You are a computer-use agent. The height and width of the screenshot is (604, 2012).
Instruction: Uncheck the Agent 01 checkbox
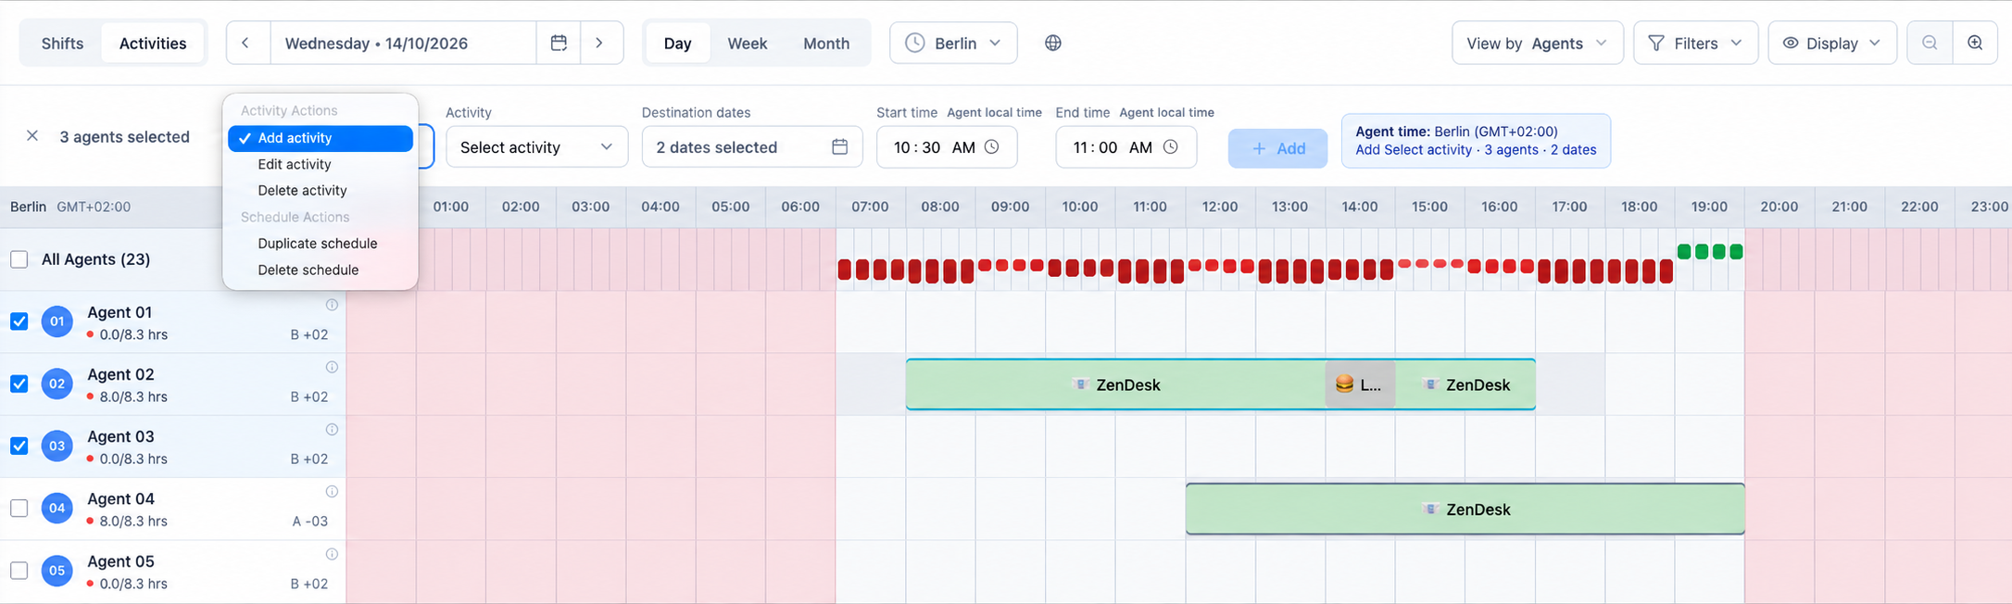(x=19, y=321)
